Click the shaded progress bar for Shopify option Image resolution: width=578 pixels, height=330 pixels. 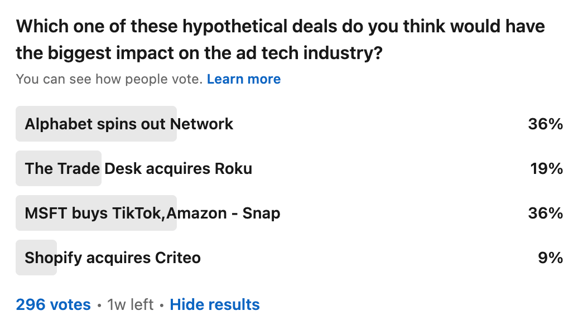36,258
